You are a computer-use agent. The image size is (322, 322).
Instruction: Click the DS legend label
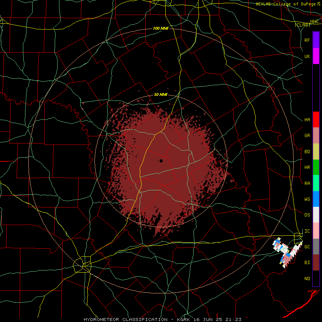307,215
